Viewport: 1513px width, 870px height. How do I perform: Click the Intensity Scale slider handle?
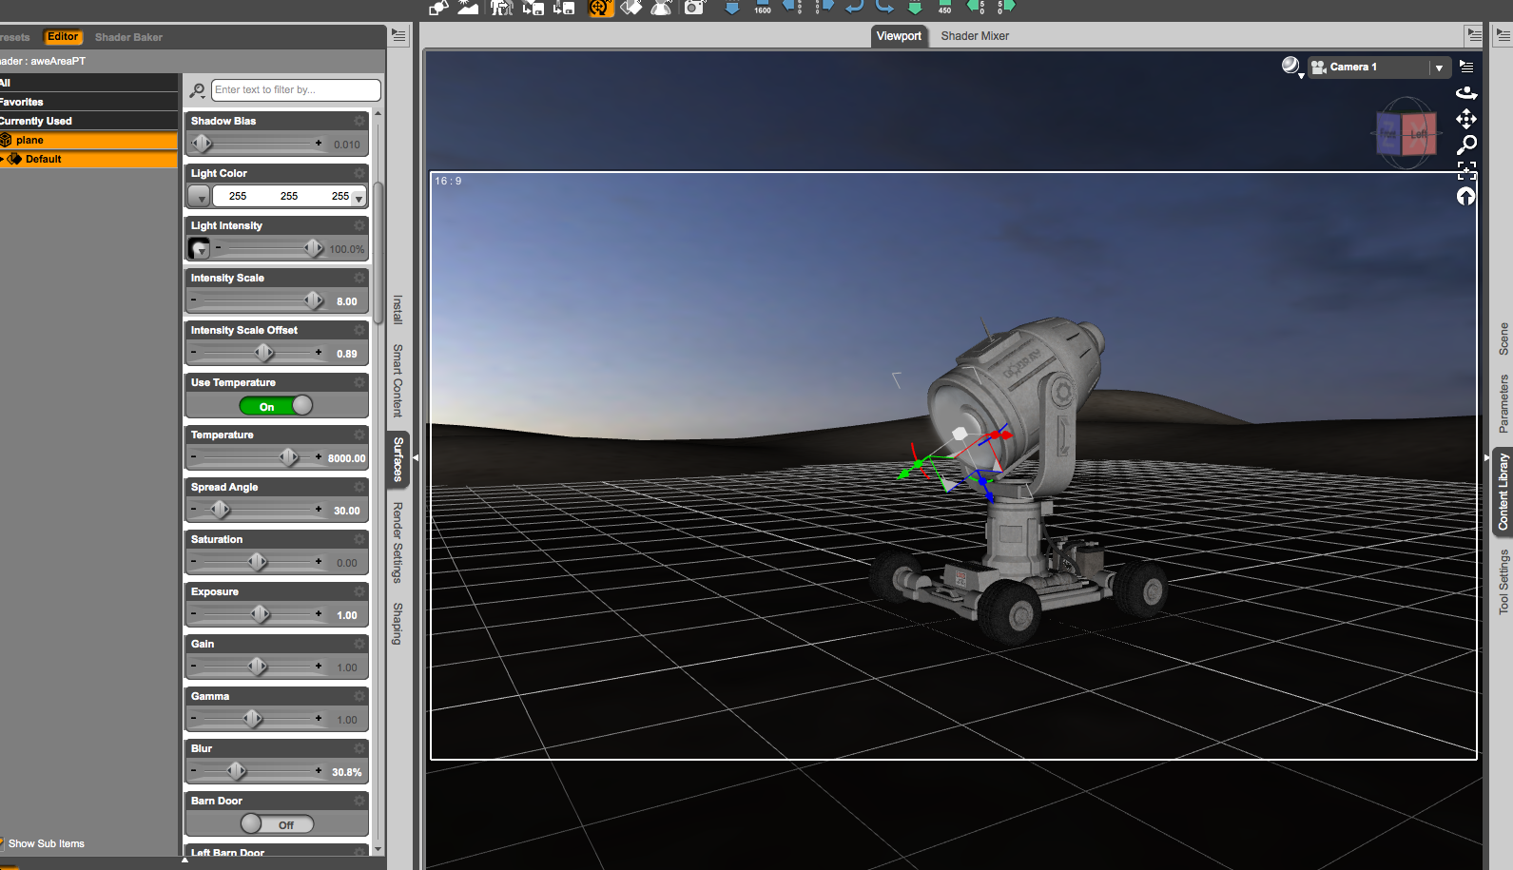point(314,300)
